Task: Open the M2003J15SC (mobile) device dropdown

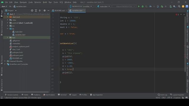Action: [x=81, y=6]
